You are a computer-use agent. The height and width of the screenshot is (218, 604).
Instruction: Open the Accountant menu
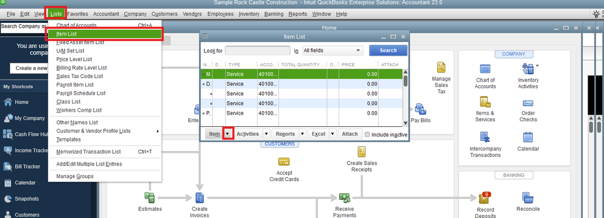[106, 14]
